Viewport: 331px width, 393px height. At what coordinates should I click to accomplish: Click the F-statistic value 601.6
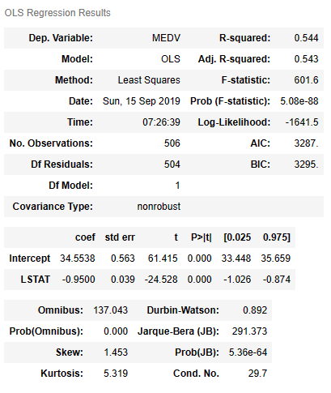click(x=306, y=80)
